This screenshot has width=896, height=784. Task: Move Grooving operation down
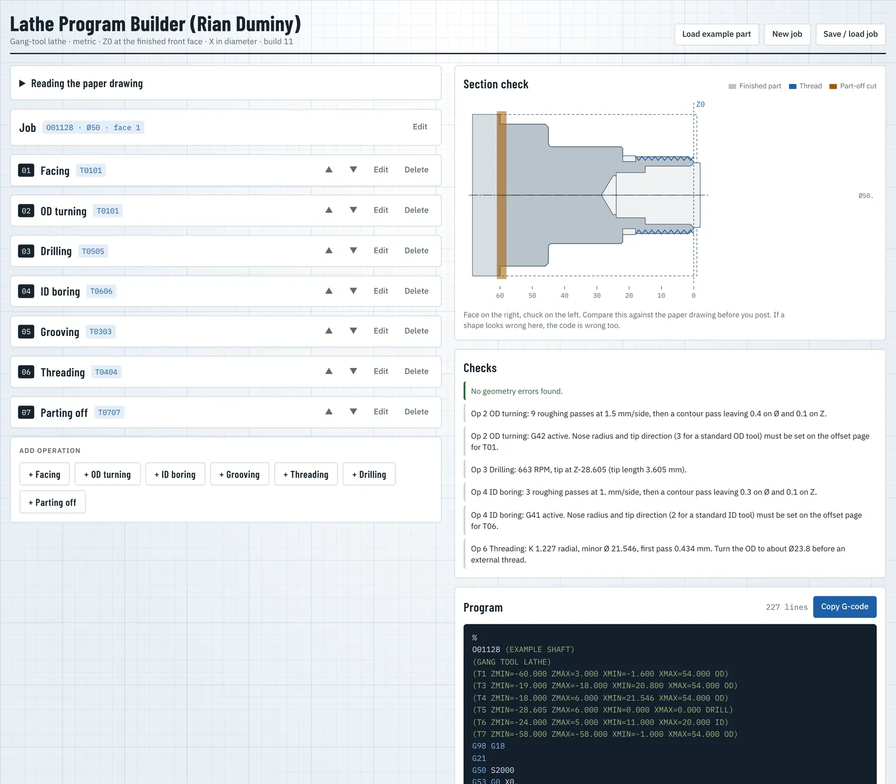click(x=353, y=331)
